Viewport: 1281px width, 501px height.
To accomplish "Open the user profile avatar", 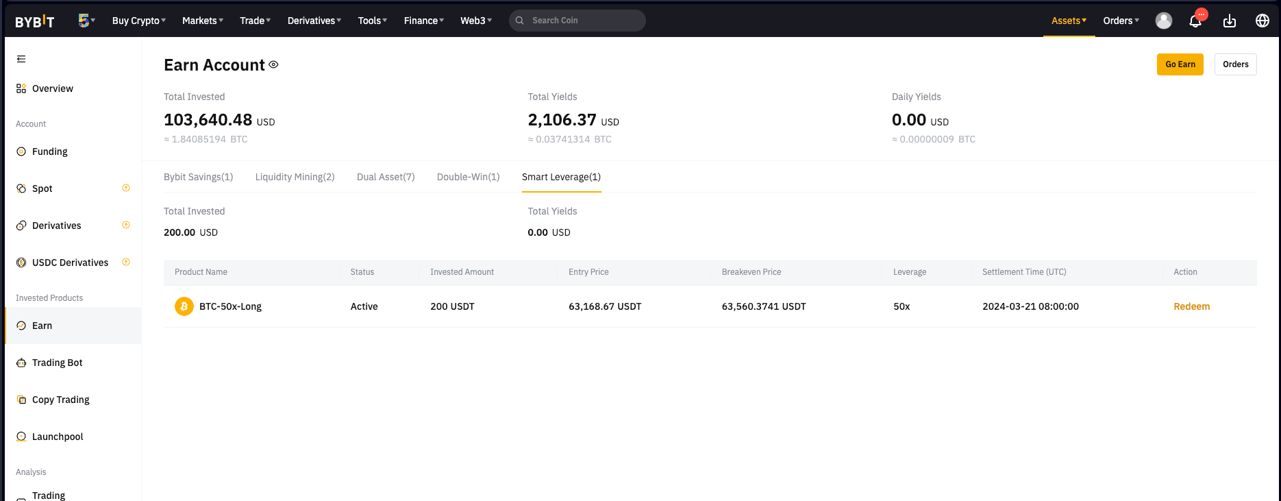I will point(1163,21).
